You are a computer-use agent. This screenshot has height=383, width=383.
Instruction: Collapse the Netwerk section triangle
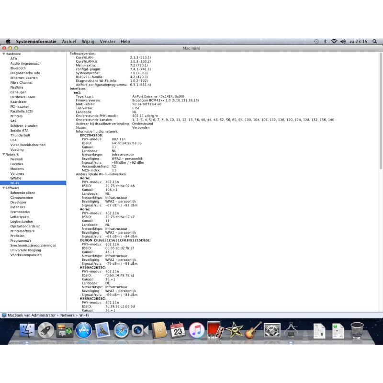(x=4, y=154)
